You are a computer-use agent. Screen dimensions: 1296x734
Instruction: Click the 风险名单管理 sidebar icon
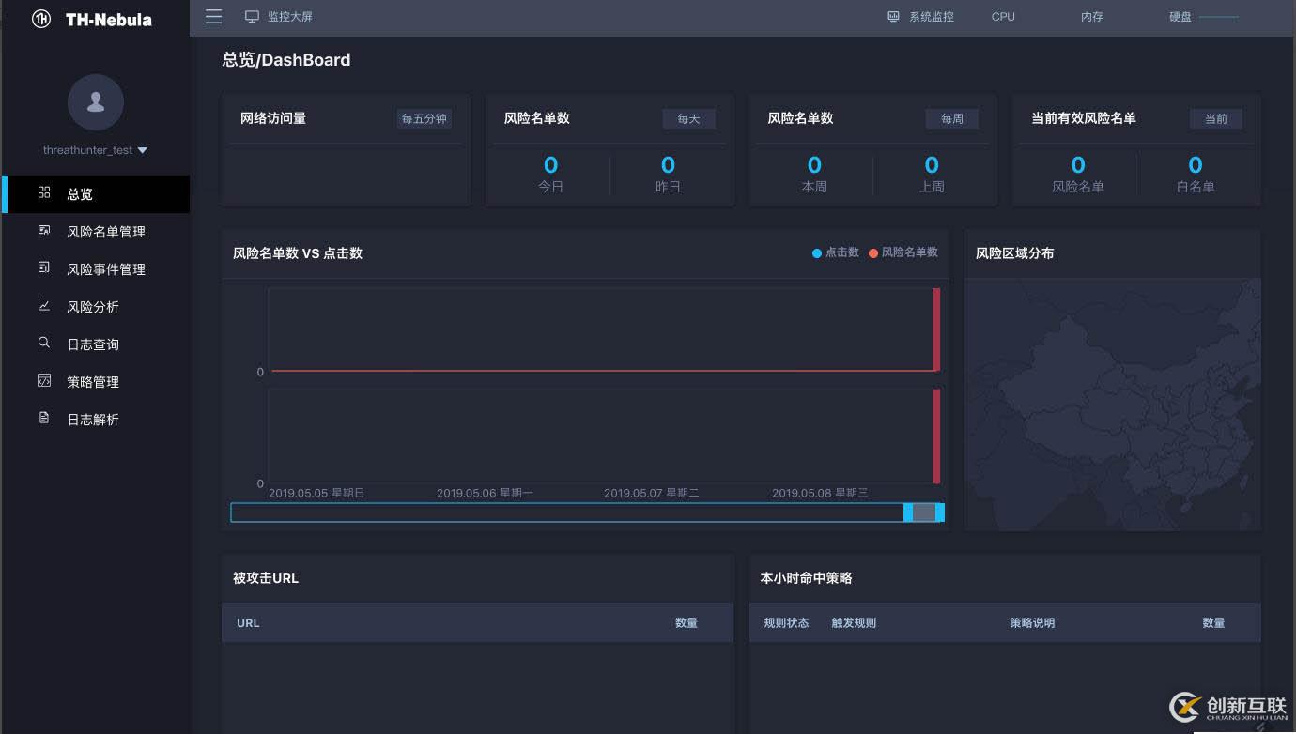pos(44,231)
